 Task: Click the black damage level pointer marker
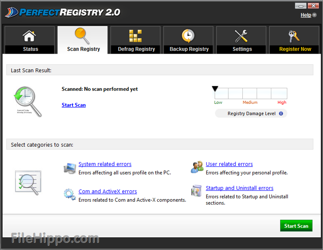point(215,89)
